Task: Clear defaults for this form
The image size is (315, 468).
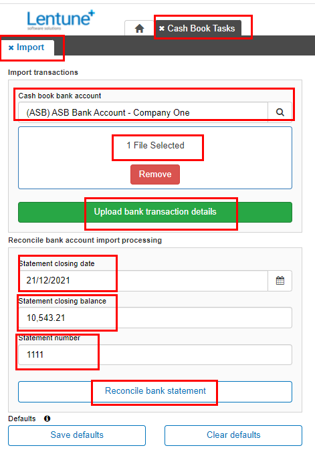Action: click(233, 435)
